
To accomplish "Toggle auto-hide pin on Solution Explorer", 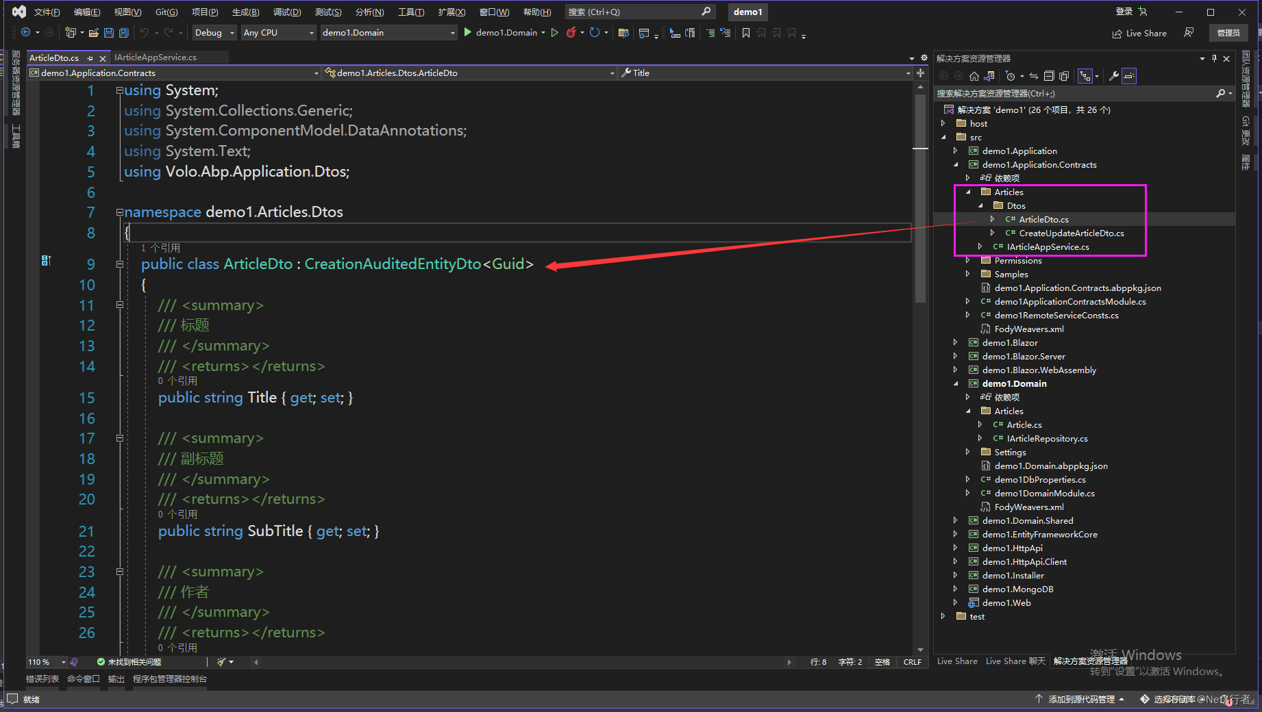I will 1214,59.
